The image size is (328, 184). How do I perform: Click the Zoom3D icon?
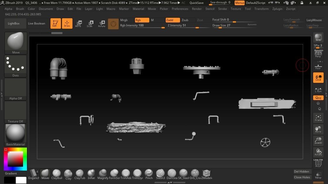click(318, 140)
